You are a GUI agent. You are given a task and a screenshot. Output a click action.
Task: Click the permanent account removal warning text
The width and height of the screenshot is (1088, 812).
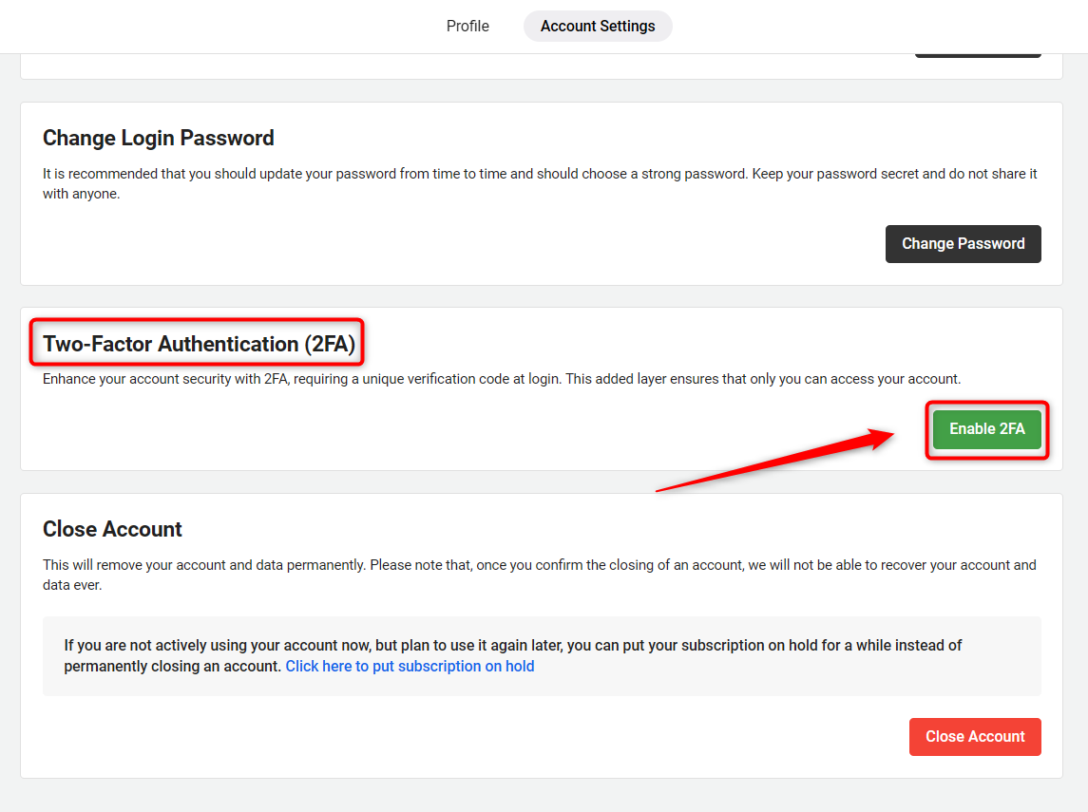[539, 575]
